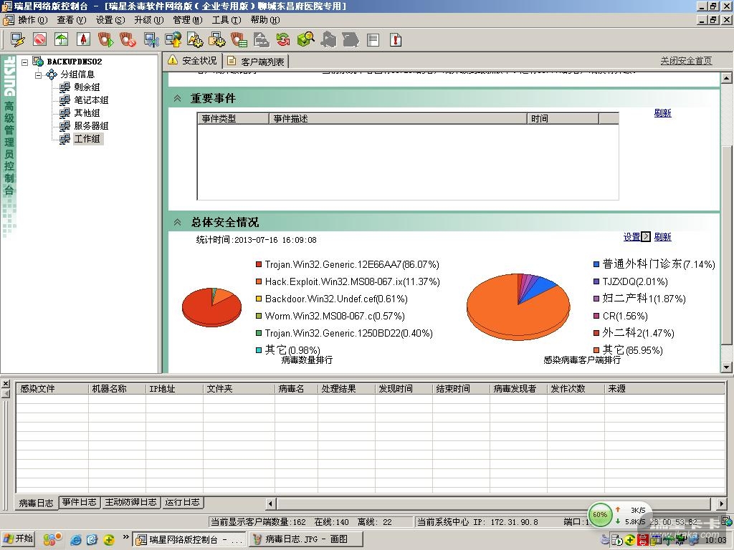This screenshot has width=734, height=550.
Task: Click the computer with globe and up-arrow icon
Action: (x=173, y=39)
